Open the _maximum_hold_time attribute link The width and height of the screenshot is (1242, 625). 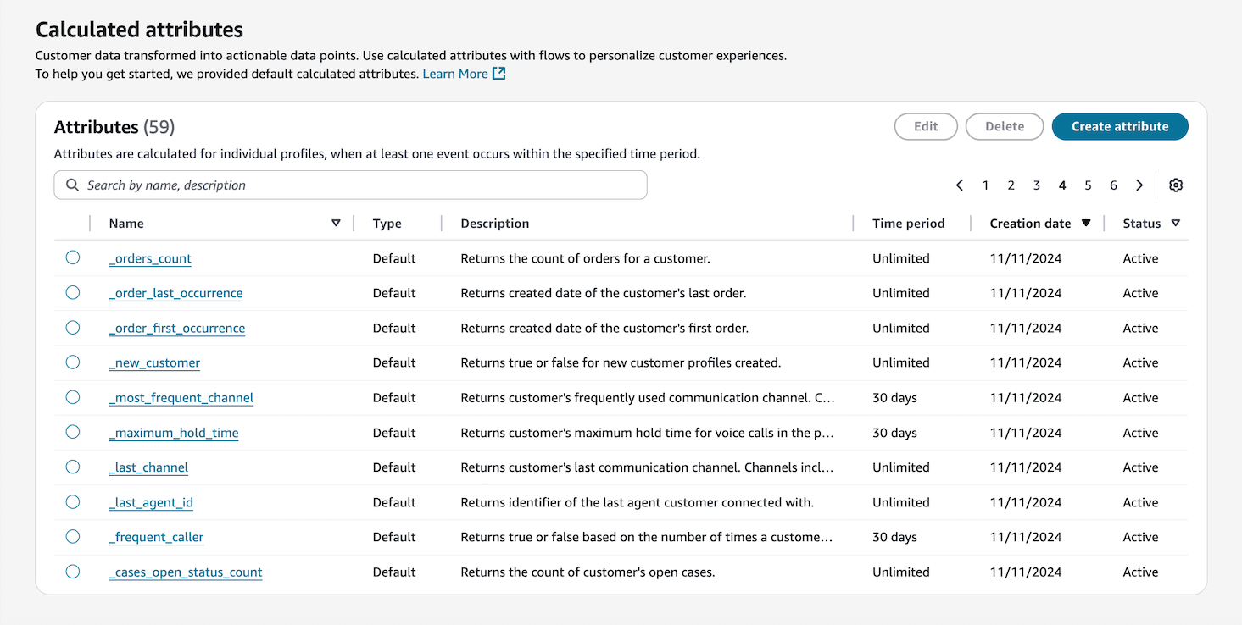[x=174, y=432]
